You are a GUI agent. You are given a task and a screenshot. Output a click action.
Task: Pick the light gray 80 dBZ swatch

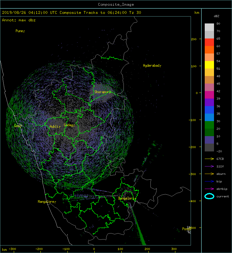point(209,27)
